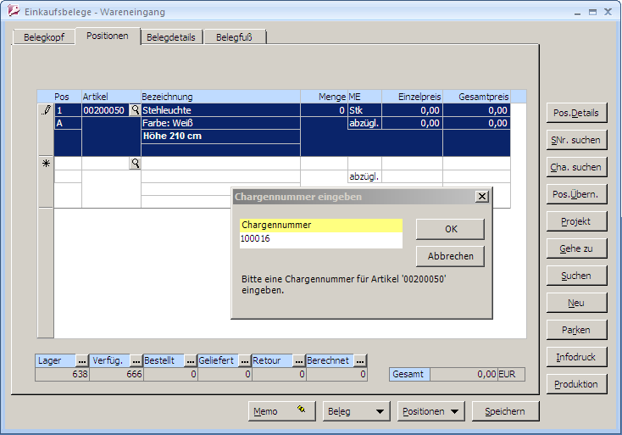
Task: Select the new row asterisk marker
Action: coord(46,164)
